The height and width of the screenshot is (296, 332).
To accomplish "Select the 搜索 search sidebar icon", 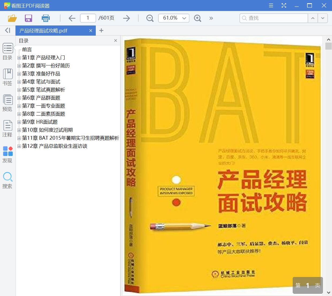I will (7, 180).
